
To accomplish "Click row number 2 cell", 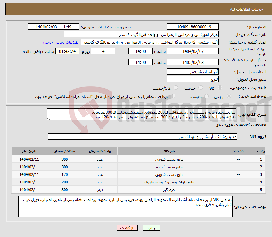I will pyautogui.click(x=261, y=167).
